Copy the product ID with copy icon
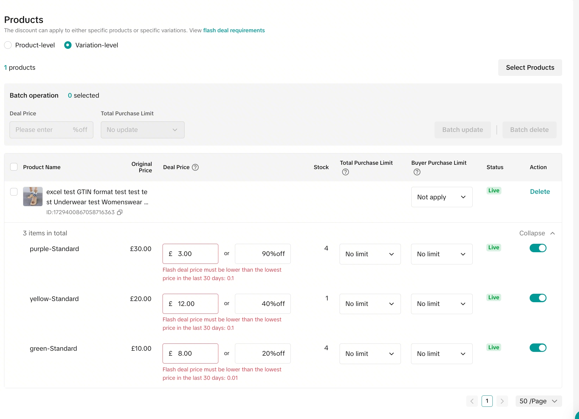The image size is (579, 419). click(119, 212)
